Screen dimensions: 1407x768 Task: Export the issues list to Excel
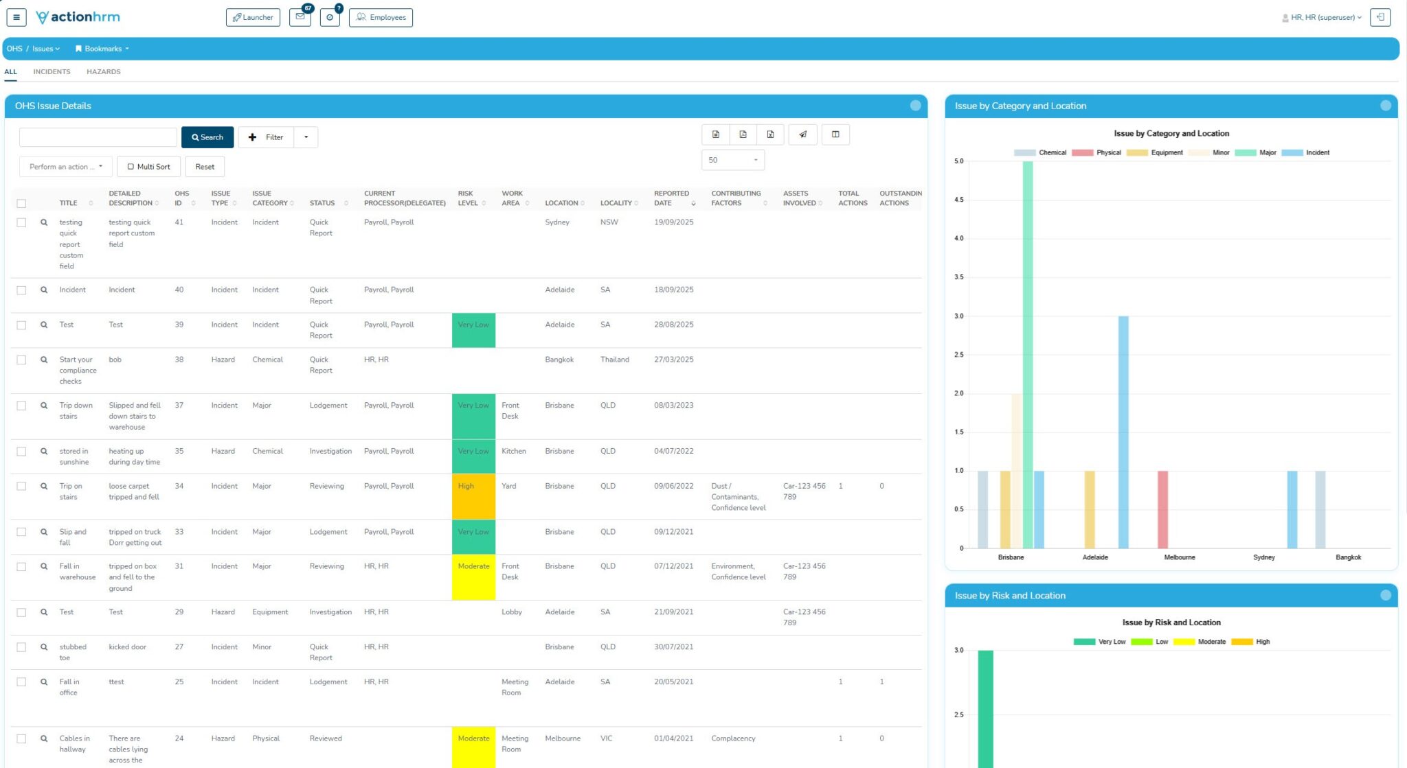tap(770, 135)
